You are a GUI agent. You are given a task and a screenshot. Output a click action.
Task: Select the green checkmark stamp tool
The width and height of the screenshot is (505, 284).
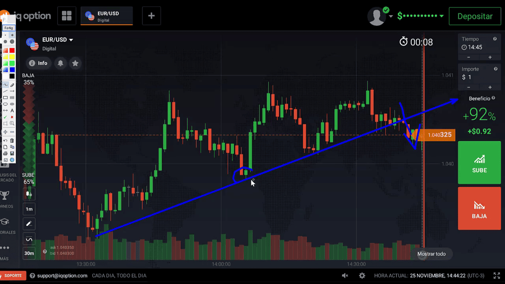[x=6, y=117]
